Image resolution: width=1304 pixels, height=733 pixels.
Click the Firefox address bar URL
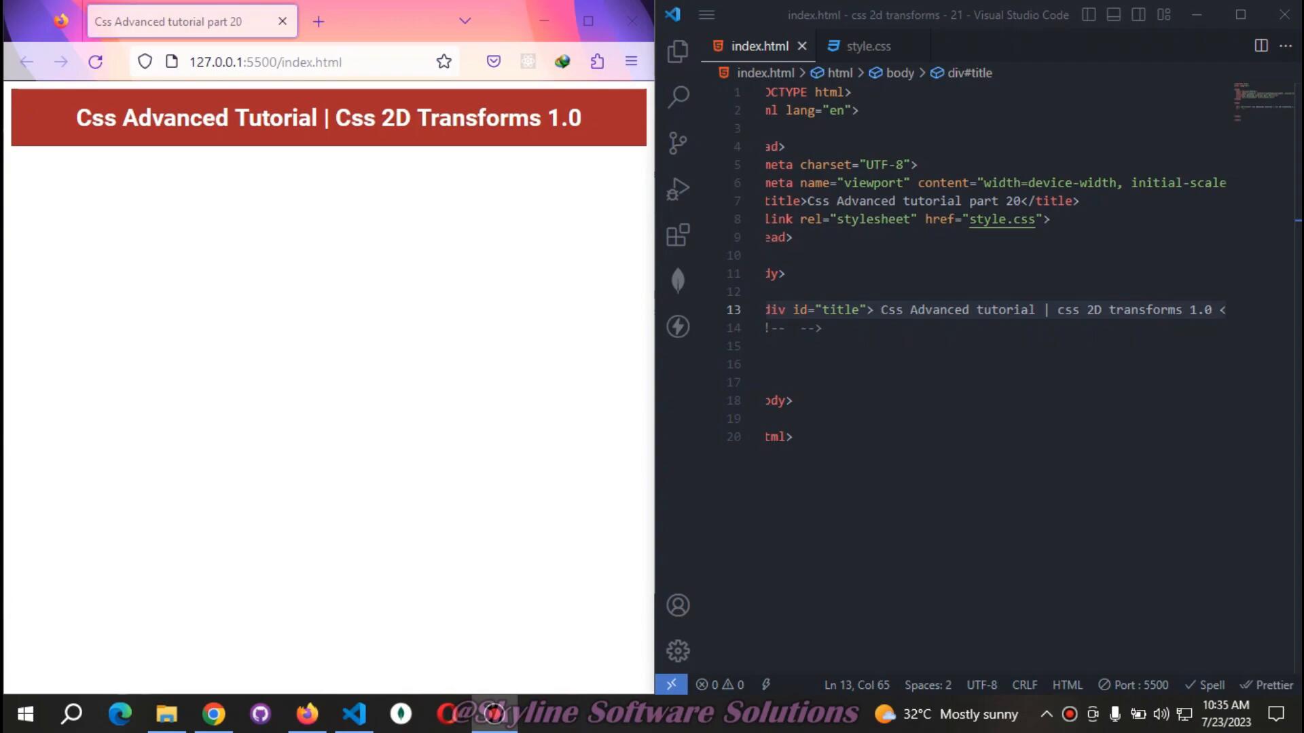265,62
